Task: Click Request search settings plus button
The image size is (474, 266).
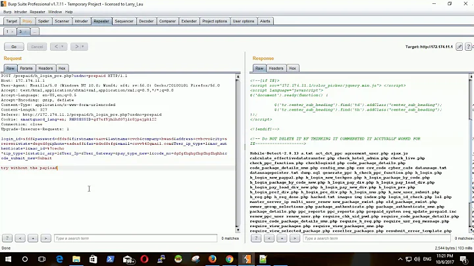Action: pos(32,238)
